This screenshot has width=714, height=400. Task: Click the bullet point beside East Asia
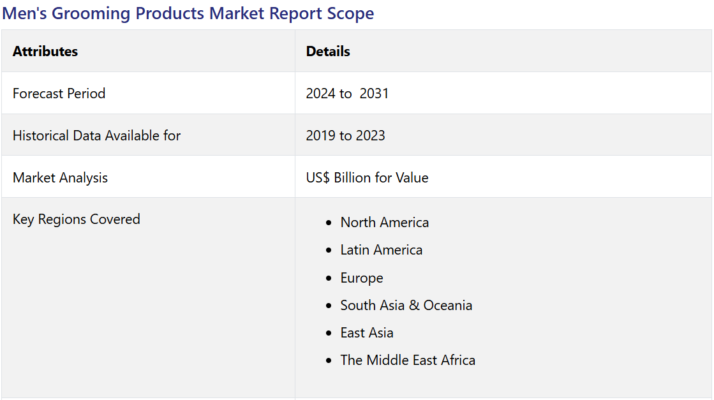(329, 334)
